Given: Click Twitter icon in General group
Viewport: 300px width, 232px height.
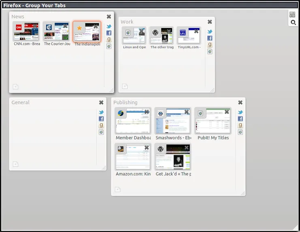Looking at the screenshot, I should [x=101, y=113].
